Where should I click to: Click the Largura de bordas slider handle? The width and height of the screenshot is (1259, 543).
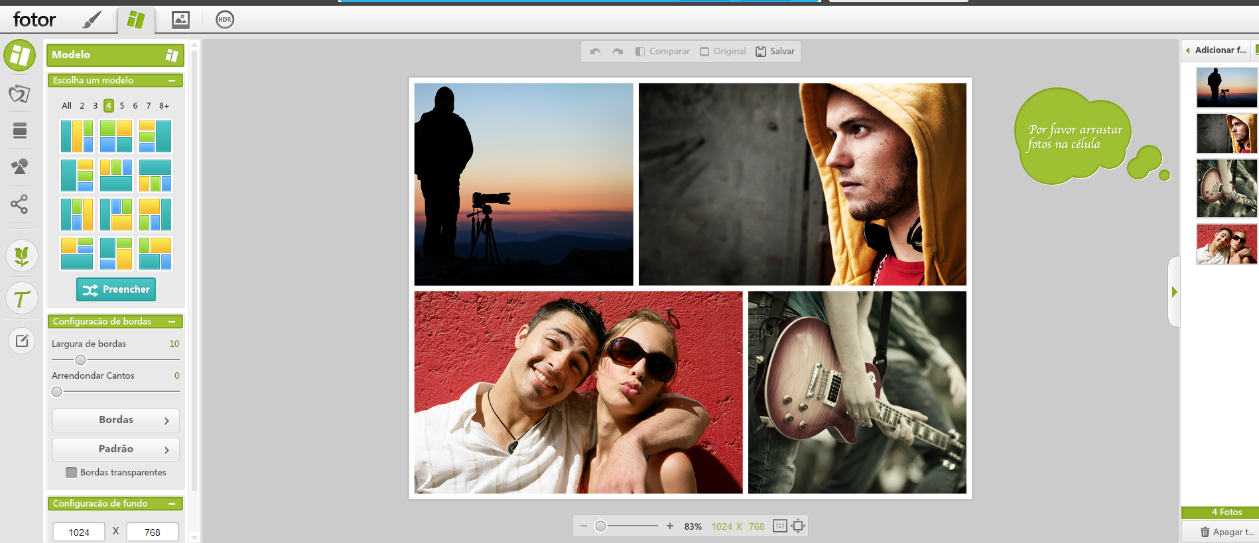(80, 360)
